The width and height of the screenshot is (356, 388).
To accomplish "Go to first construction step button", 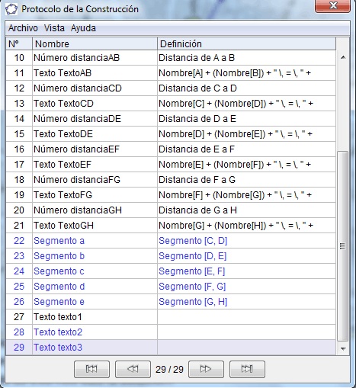I will [91, 369].
